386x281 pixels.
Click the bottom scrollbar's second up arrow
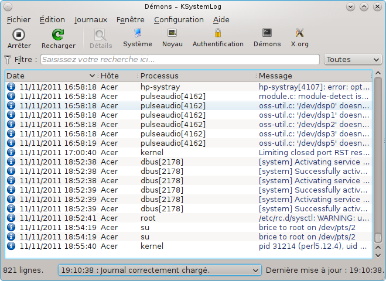coord(378,247)
